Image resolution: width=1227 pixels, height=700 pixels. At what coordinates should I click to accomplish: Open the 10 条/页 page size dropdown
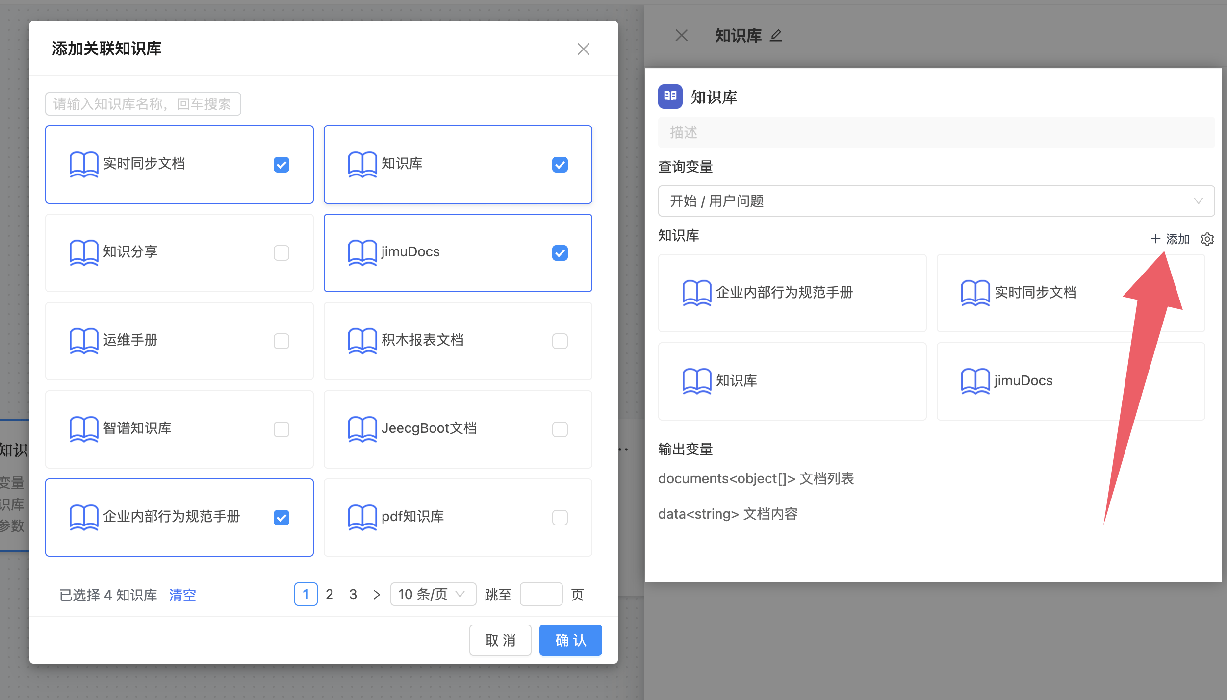(433, 594)
